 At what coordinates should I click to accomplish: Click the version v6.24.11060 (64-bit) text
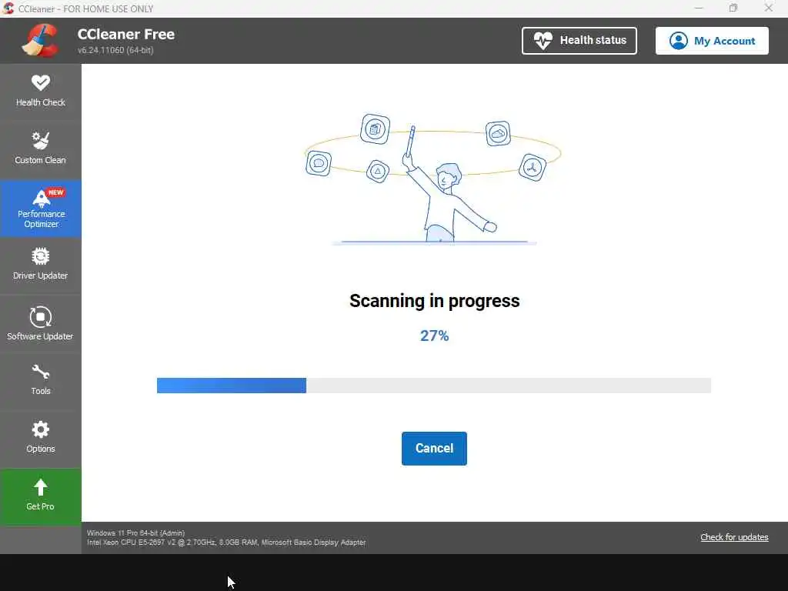click(115, 50)
